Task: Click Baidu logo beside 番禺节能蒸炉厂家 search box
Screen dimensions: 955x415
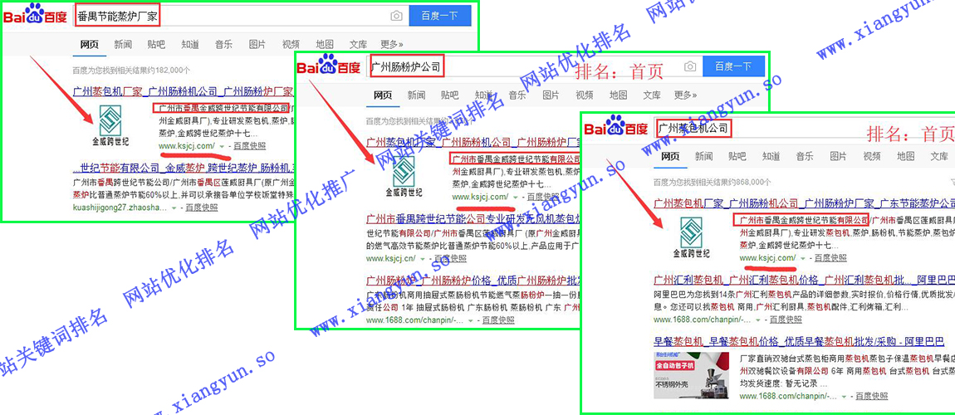Action: (36, 16)
